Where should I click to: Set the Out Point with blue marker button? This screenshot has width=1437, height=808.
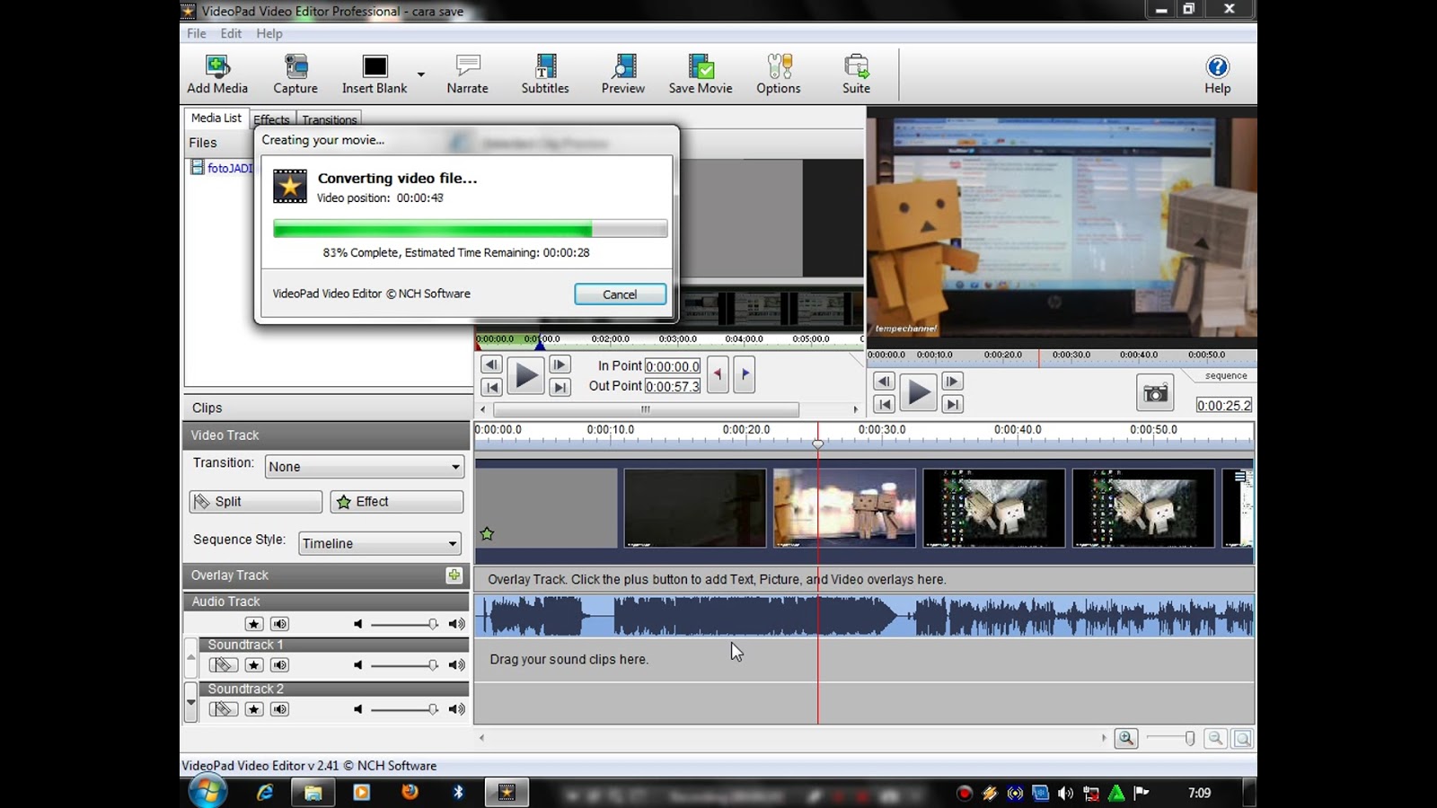pyautogui.click(x=745, y=374)
